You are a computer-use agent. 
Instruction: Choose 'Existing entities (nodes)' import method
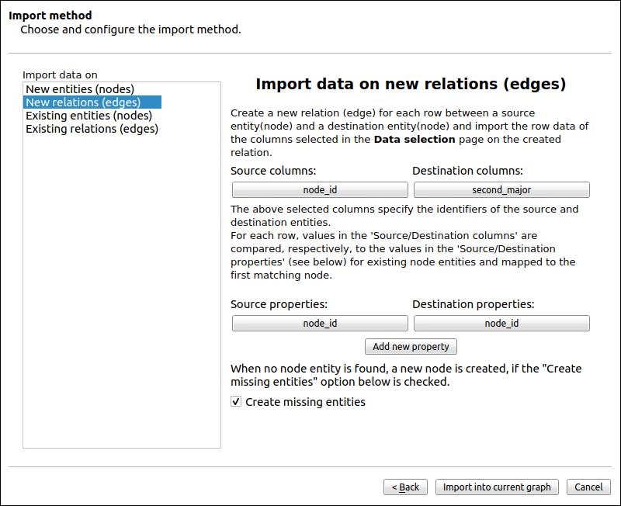click(88, 116)
